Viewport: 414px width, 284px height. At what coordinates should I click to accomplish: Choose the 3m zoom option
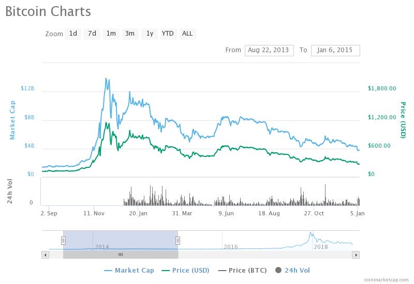pyautogui.click(x=130, y=34)
